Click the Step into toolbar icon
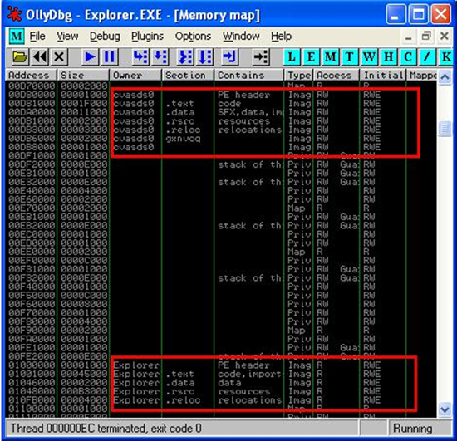 (140, 56)
